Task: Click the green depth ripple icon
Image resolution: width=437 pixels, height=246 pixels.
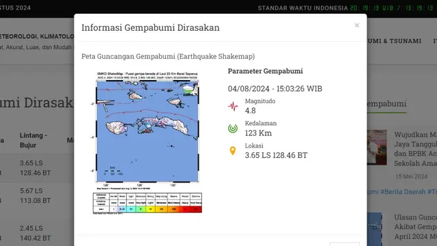Action: tap(233, 128)
